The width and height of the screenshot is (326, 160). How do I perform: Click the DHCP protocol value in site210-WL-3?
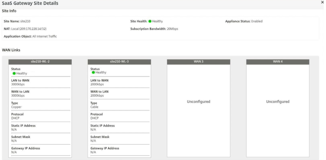pos(95,118)
